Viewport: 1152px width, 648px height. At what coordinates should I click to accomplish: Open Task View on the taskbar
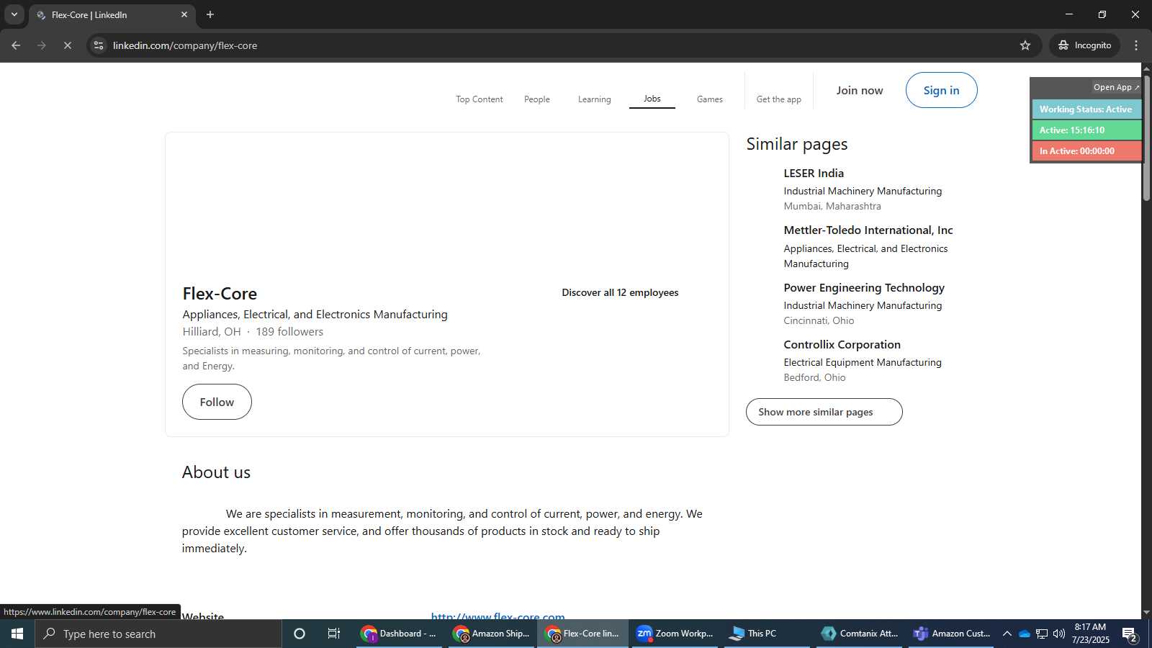click(x=334, y=634)
